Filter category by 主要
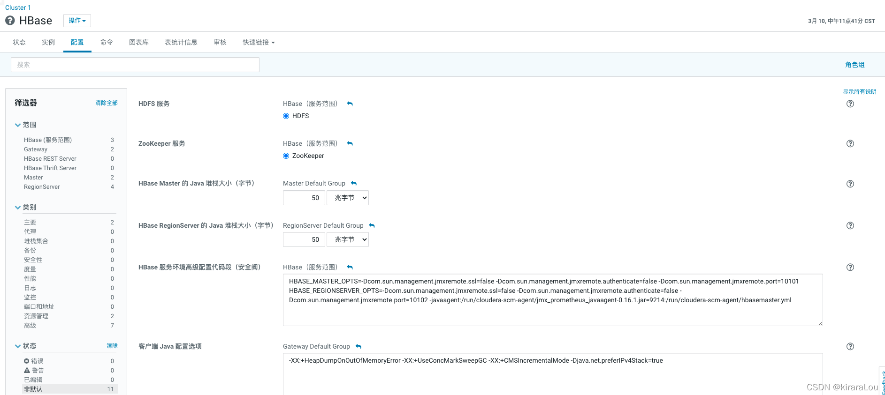This screenshot has height=395, width=885. coord(69,223)
